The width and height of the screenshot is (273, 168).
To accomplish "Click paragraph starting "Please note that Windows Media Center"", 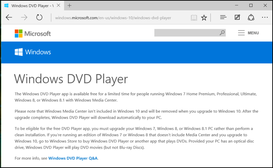I will 137,115.
